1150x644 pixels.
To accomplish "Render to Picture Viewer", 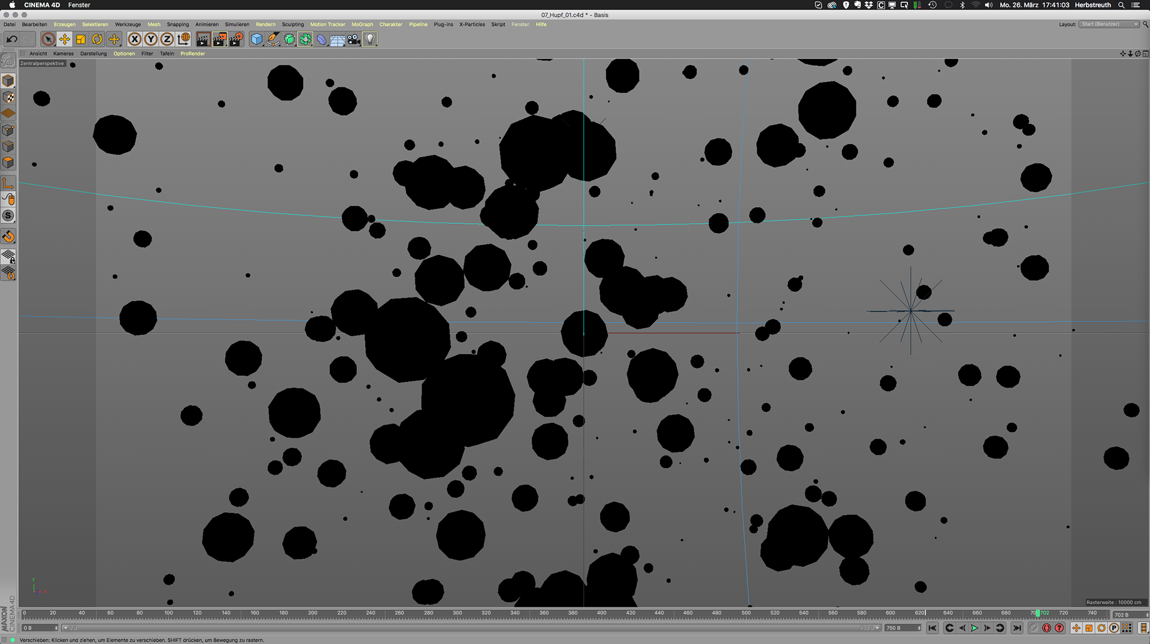I will (220, 40).
